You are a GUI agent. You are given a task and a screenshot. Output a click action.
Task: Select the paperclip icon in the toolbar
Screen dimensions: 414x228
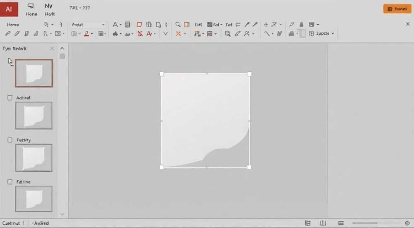[8, 34]
